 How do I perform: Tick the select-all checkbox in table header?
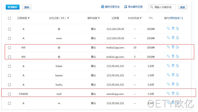click(9, 18)
